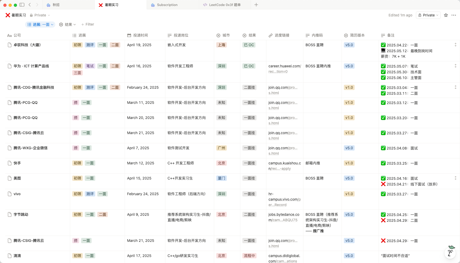Click the text icon of 备注 column
Image resolution: width=460 pixels, height=263 pixels.
(x=383, y=35)
